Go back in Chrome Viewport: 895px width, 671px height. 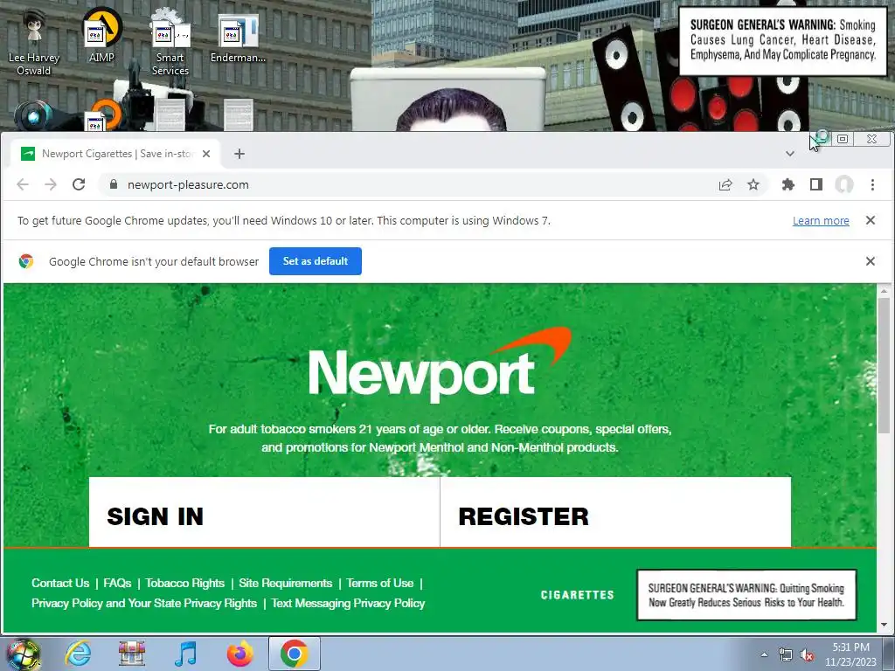click(x=22, y=184)
